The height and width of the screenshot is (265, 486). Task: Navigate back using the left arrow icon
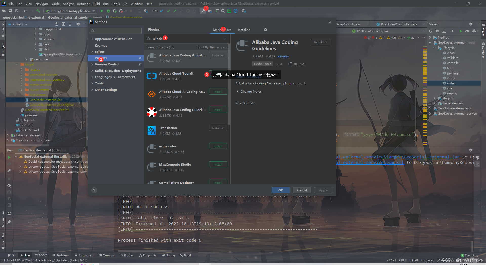click(x=25, y=11)
